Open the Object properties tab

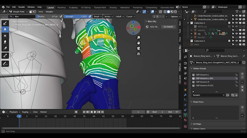[x=185, y=90]
